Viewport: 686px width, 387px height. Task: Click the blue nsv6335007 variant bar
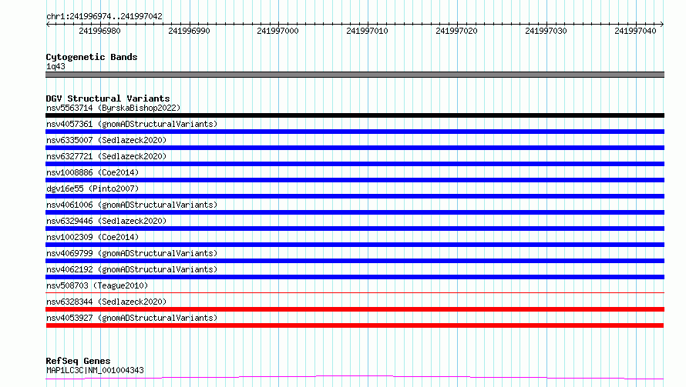(x=355, y=148)
